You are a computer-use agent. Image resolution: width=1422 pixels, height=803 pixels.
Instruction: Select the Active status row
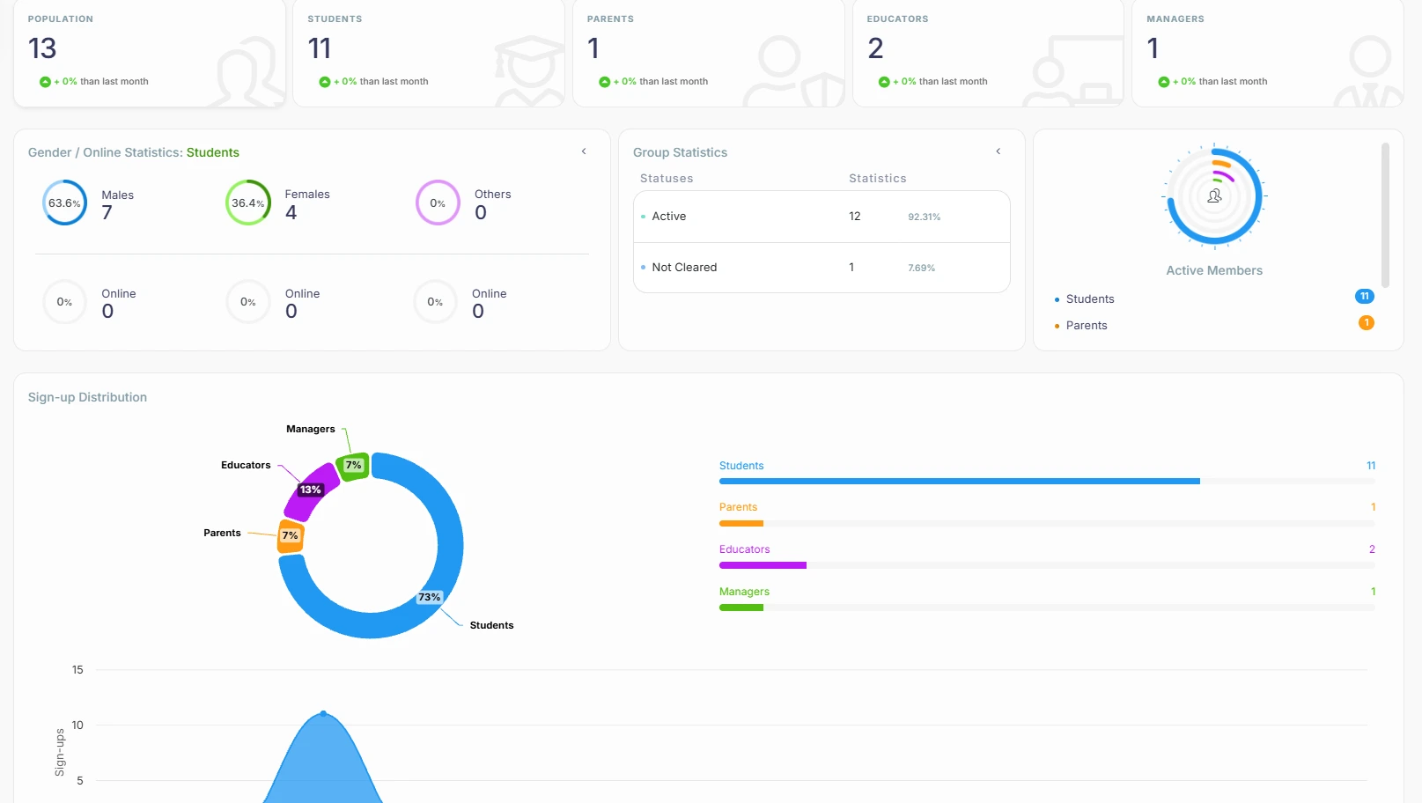point(822,217)
